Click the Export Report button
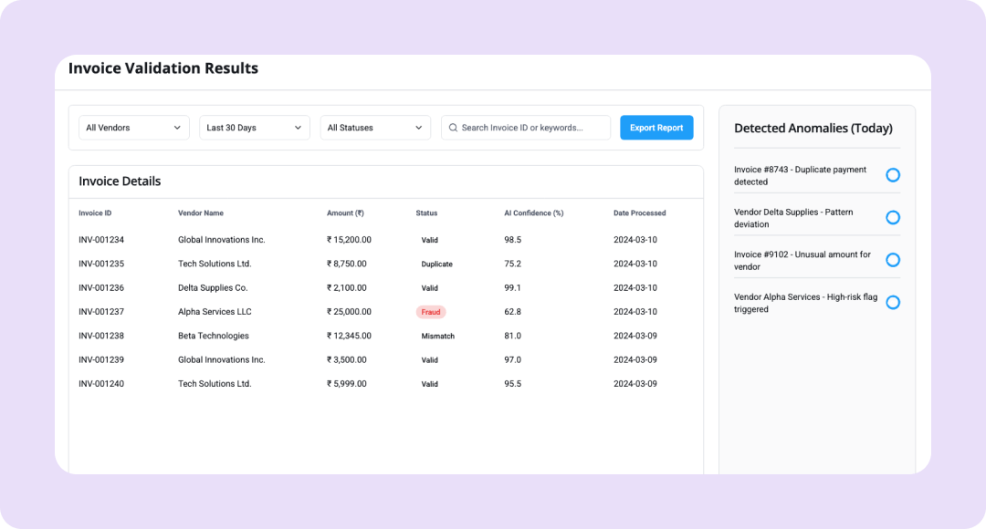The image size is (986, 529). pos(656,128)
